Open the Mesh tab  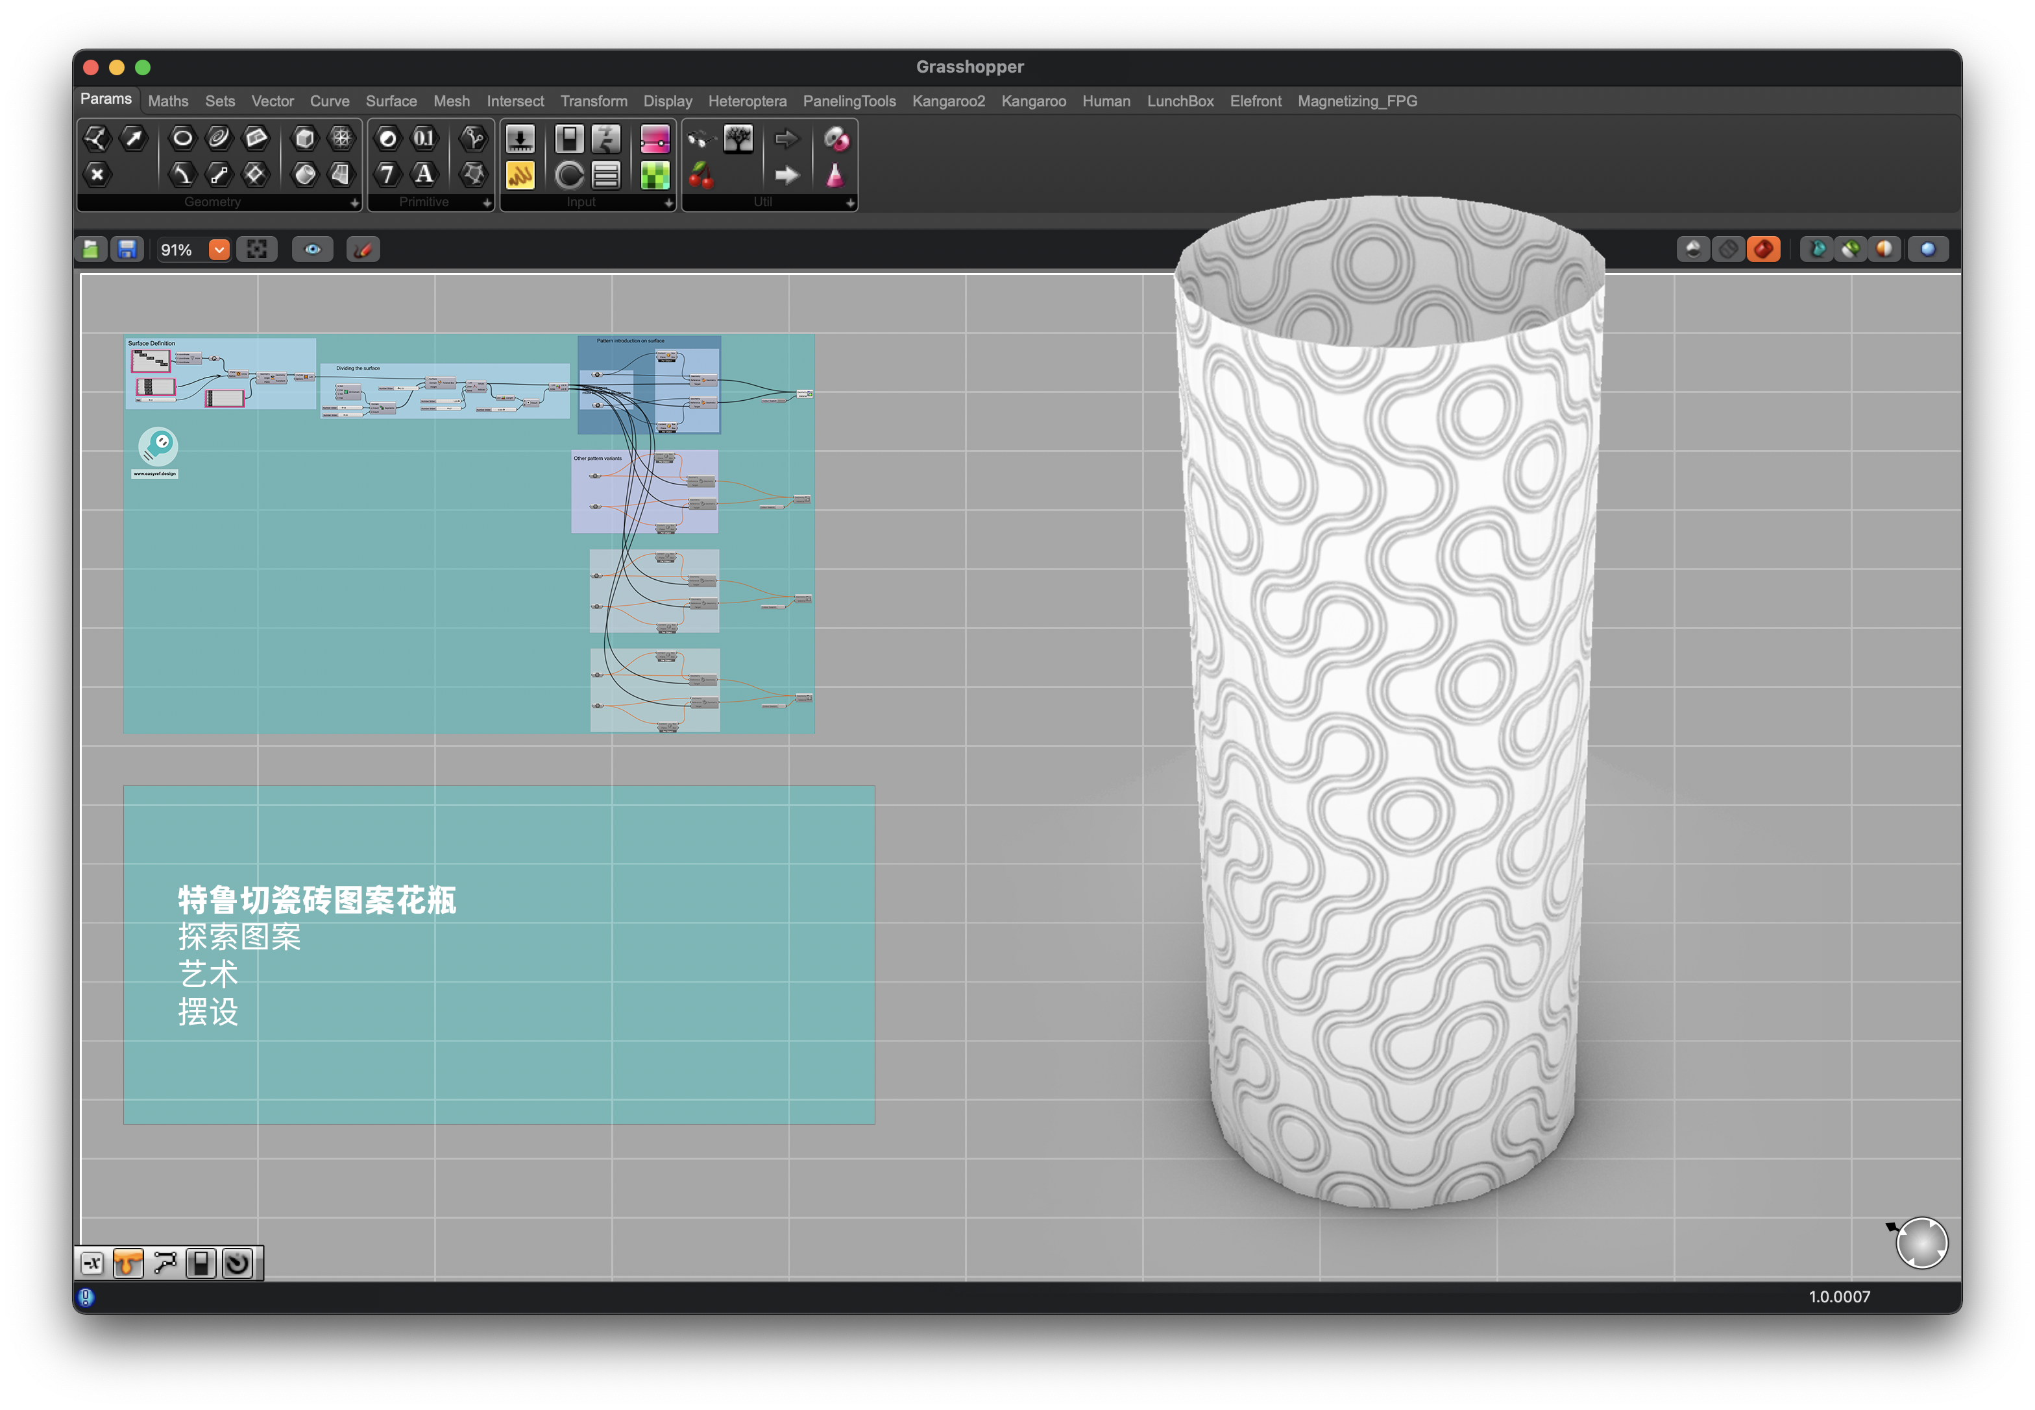coord(451,101)
